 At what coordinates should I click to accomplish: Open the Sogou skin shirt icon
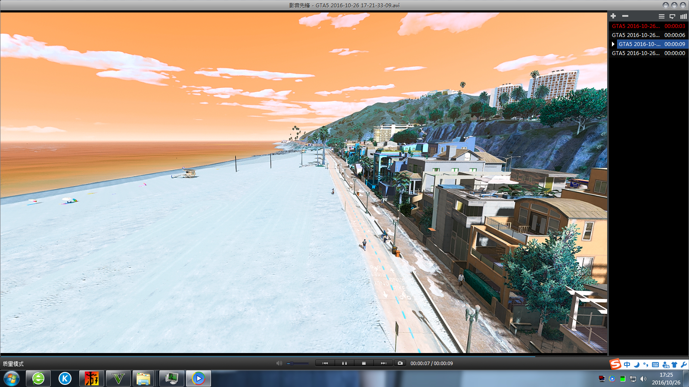pos(674,365)
